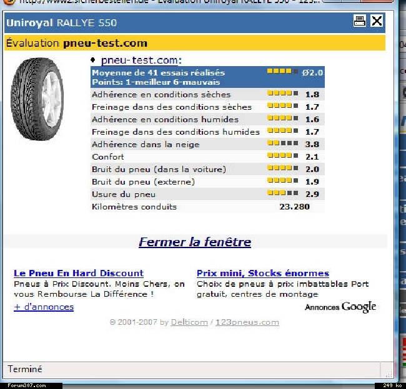Select the Adhérence en conditions sèches row
This screenshot has height=389, width=406.
[207, 94]
